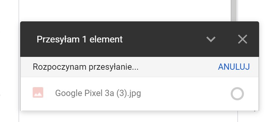
Task: Cancel the transfer via the blue ANULUJ button
Action: tap(234, 67)
